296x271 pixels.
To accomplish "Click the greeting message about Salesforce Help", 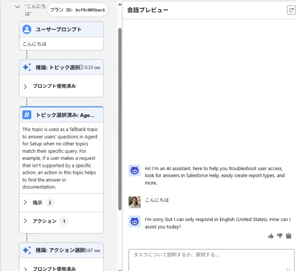I will pos(215,176).
